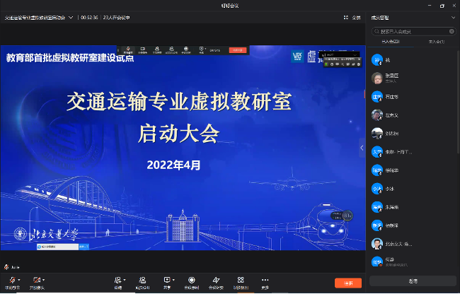Click the invite people icon in the bottom toolbar

point(117,281)
